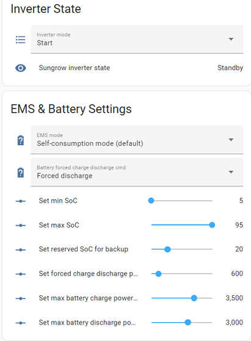
Task: Click the Set min SoC slider handle
Action: click(x=151, y=201)
